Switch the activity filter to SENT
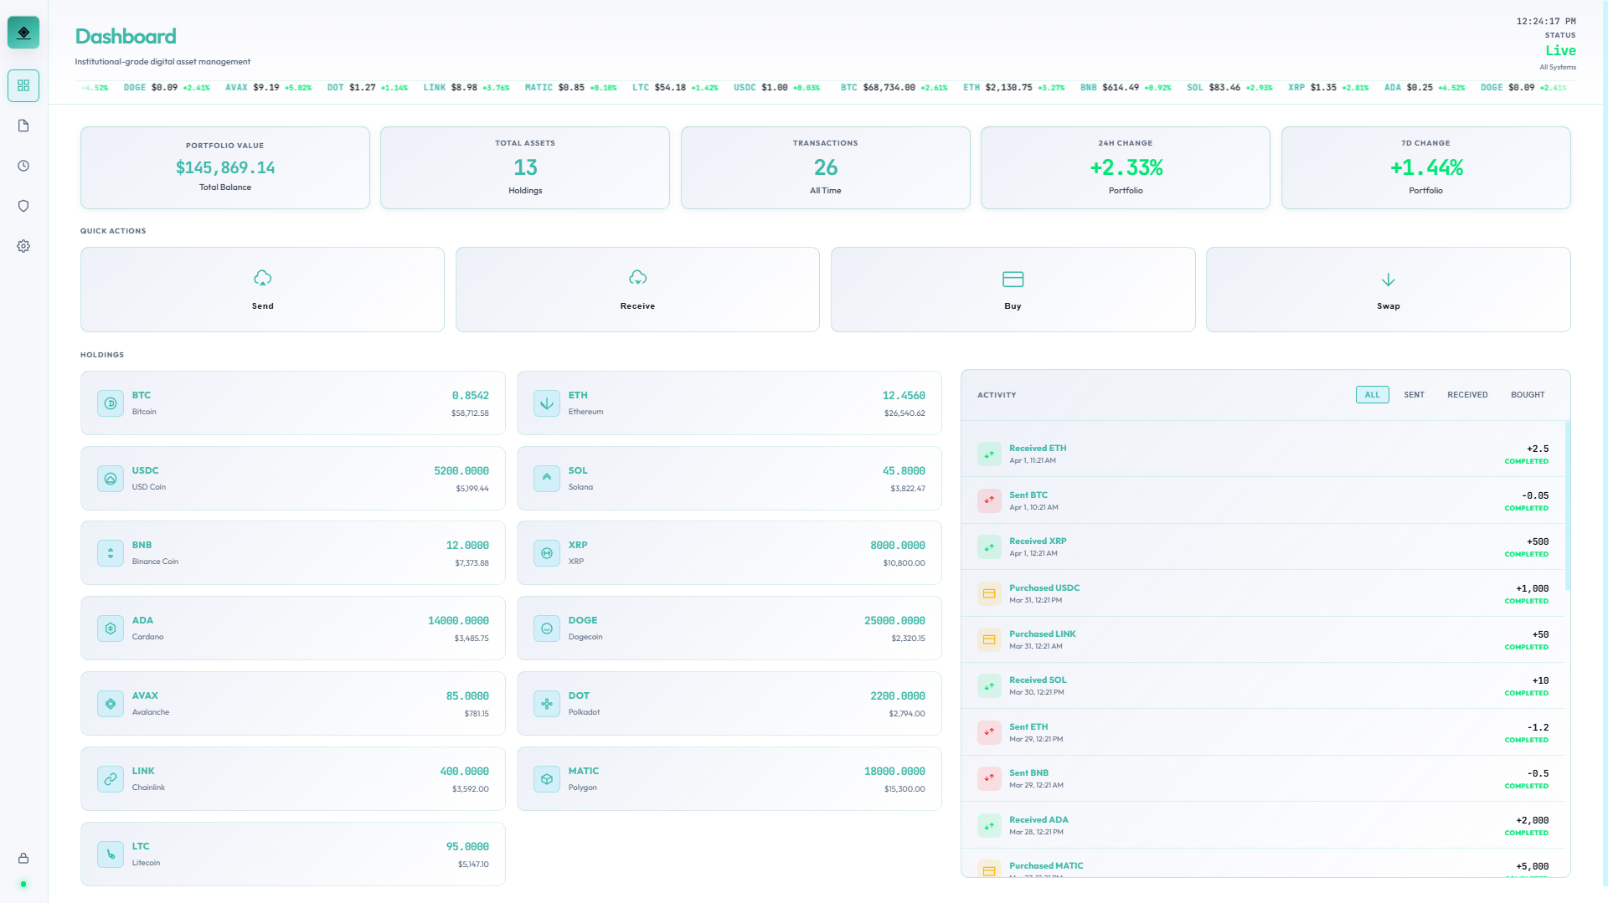Screen dimensions: 1608x903 (1415, 394)
